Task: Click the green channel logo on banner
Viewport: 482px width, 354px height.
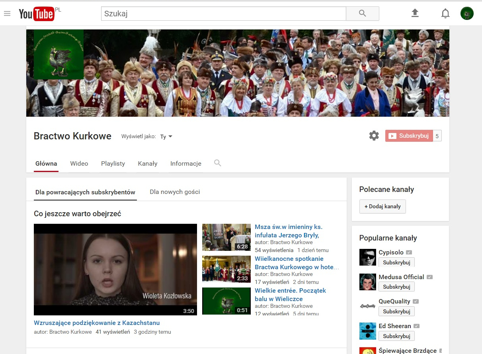Action: 59,54
